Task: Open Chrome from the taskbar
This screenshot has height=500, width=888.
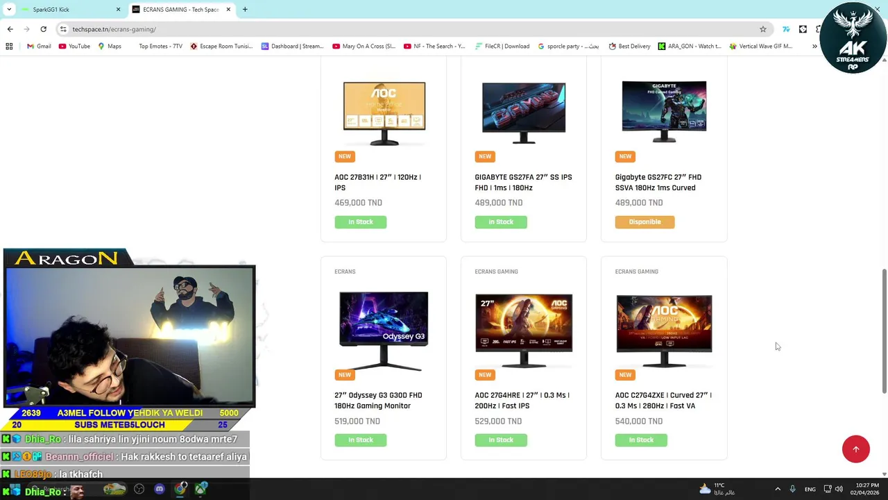Action: (x=180, y=489)
